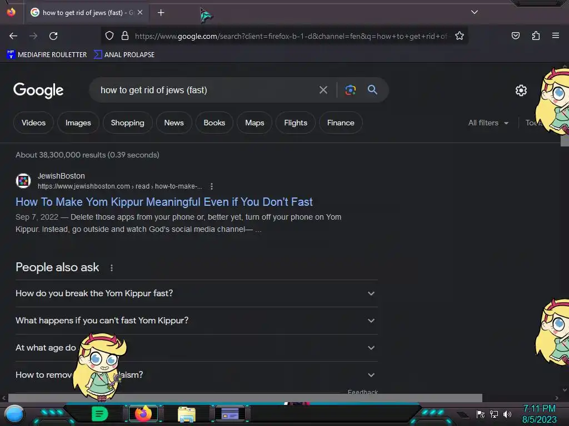This screenshot has height=426, width=569.
Task: Open the Extensions puzzle icon
Action: pos(536,35)
